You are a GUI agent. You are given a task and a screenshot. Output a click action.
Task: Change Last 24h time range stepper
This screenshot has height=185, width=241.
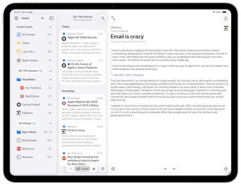35,51
